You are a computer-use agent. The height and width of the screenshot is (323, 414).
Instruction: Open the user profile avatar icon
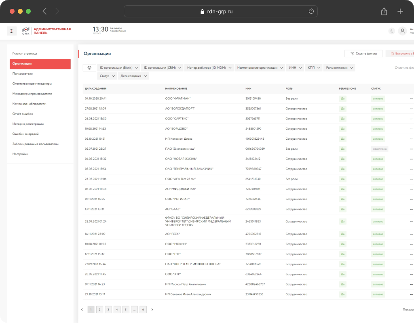pyautogui.click(x=402, y=31)
